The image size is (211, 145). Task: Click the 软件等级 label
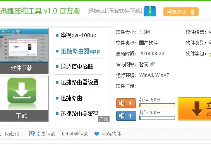196,54
